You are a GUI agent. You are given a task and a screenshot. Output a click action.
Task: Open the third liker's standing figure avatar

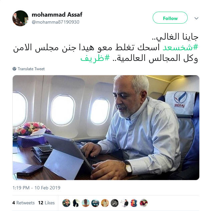pos(86,203)
